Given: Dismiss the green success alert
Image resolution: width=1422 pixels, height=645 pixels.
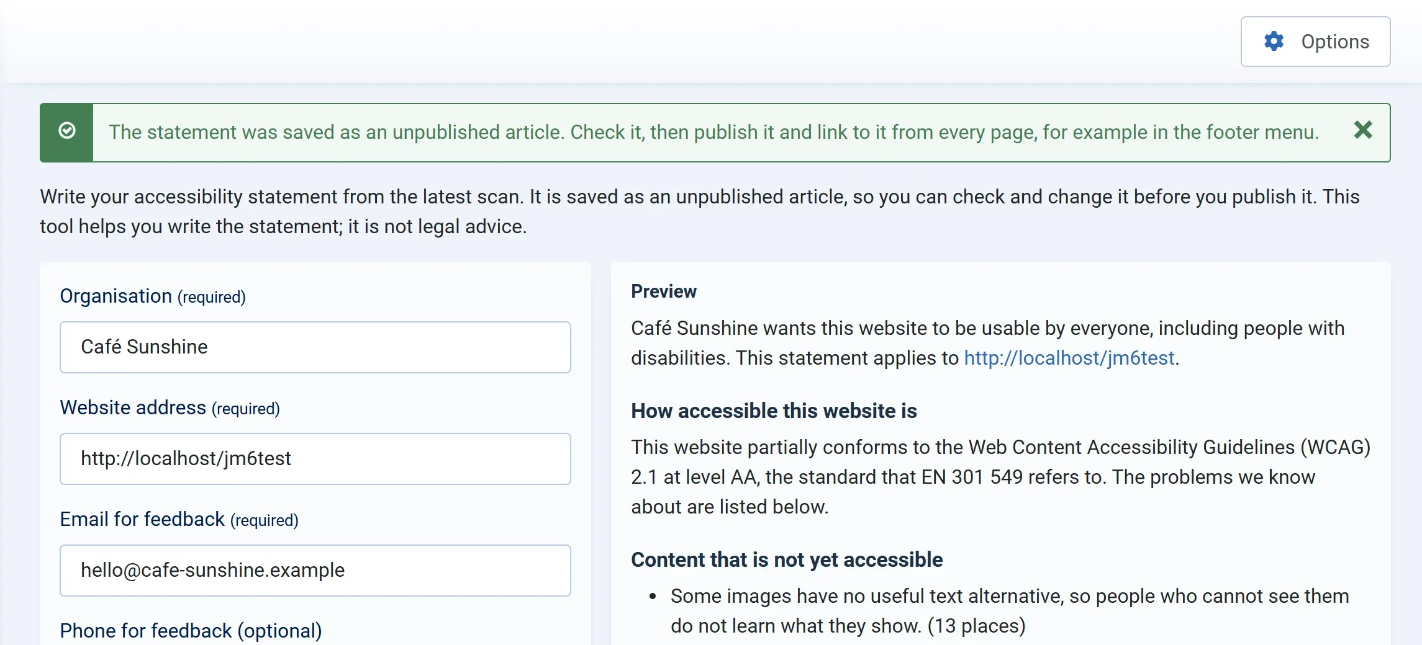Looking at the screenshot, I should tap(1363, 130).
